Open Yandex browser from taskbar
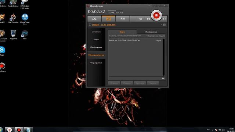This screenshot has width=235, height=132. [x=10, y=129]
